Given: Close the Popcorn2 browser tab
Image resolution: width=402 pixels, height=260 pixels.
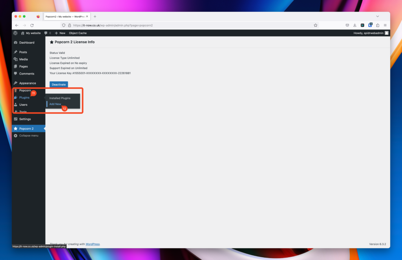Looking at the screenshot, I should (x=87, y=16).
